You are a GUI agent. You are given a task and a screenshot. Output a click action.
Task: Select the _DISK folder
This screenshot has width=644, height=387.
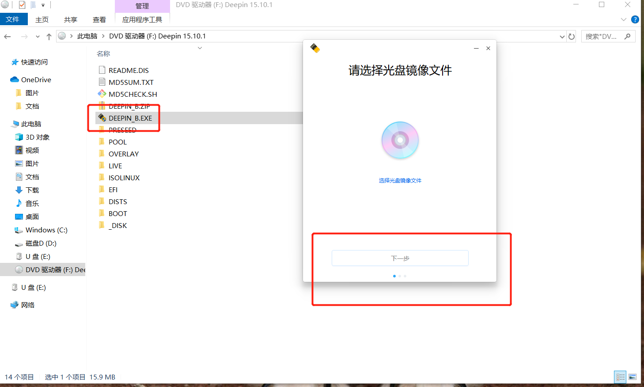pyautogui.click(x=119, y=225)
